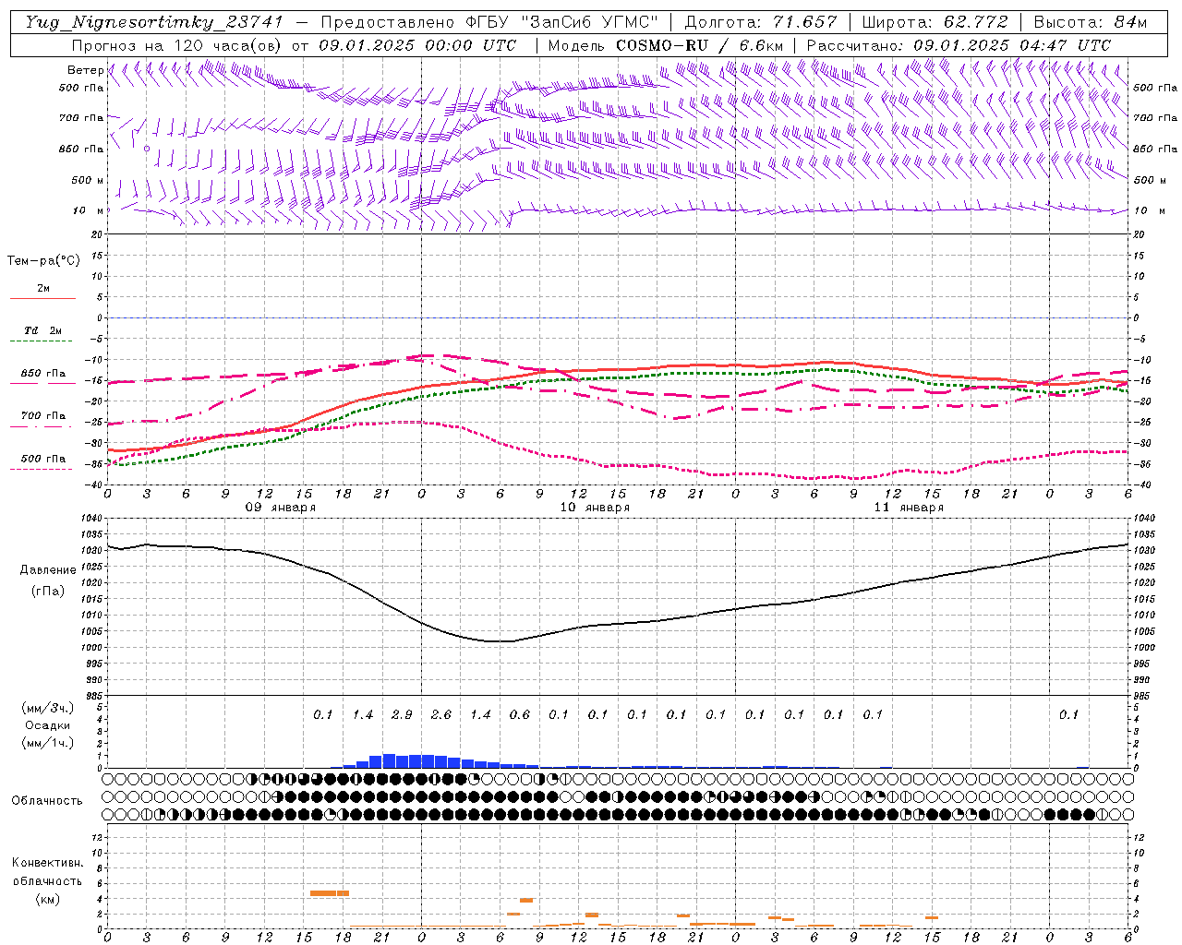Click the 11 января date label

908,508
